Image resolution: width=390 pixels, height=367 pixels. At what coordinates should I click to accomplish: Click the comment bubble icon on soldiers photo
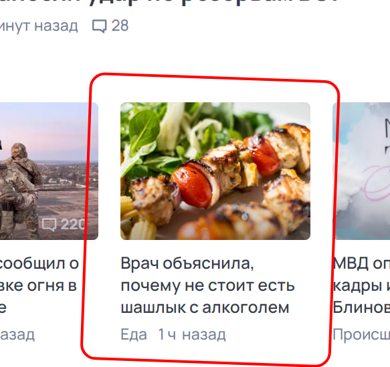point(49,225)
